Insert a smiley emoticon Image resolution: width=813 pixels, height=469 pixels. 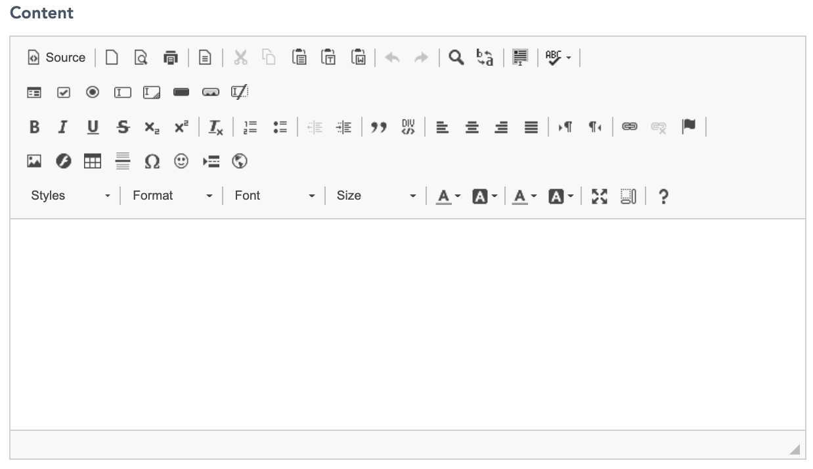[x=181, y=162]
